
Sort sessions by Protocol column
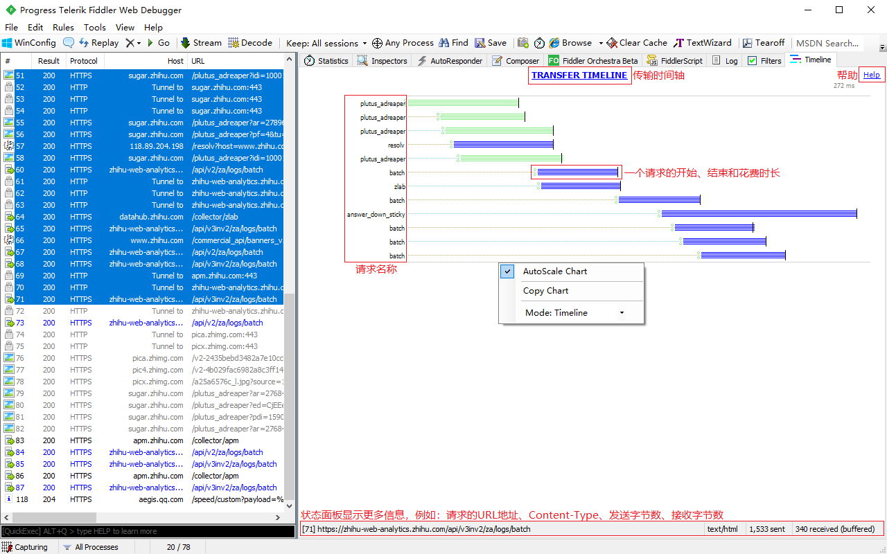point(85,61)
